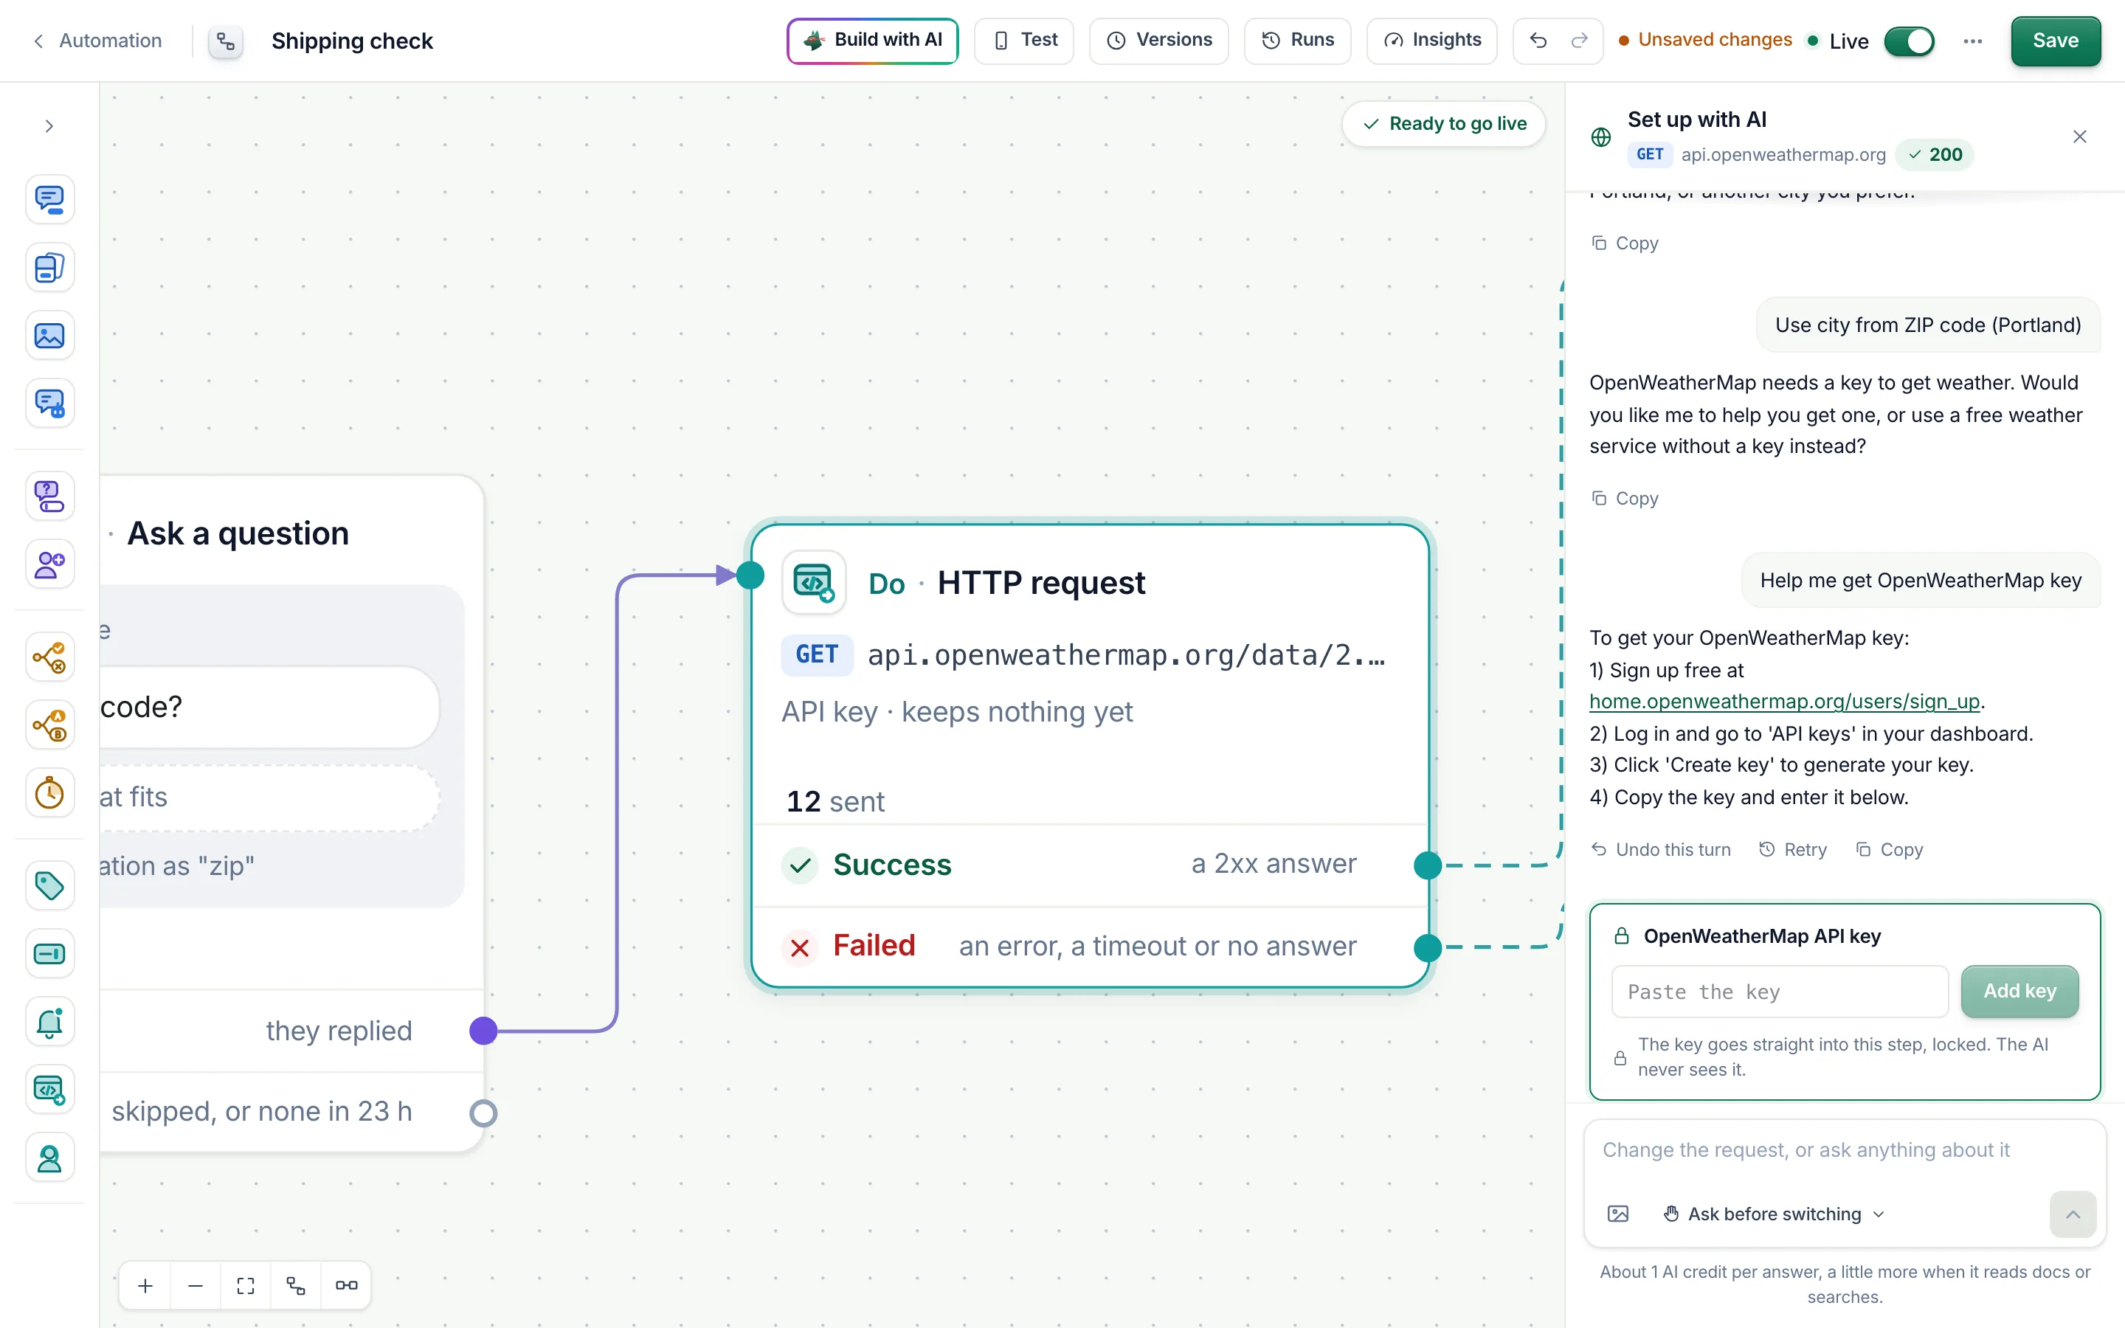Click the Ready to go live badge
This screenshot has width=2125, height=1328.
tap(1445, 124)
